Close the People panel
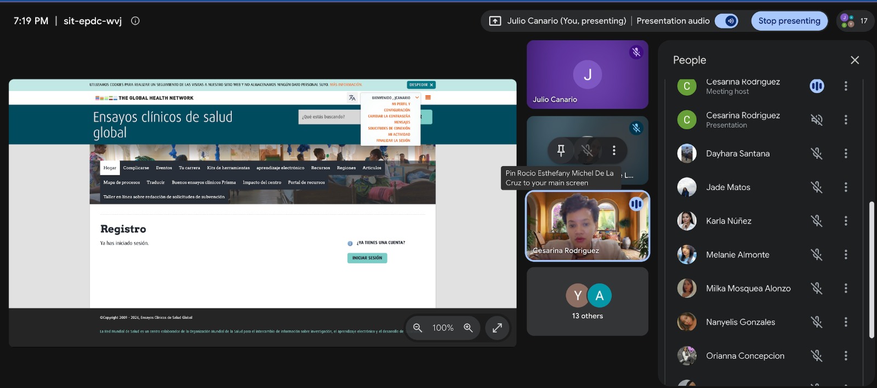 coord(855,60)
